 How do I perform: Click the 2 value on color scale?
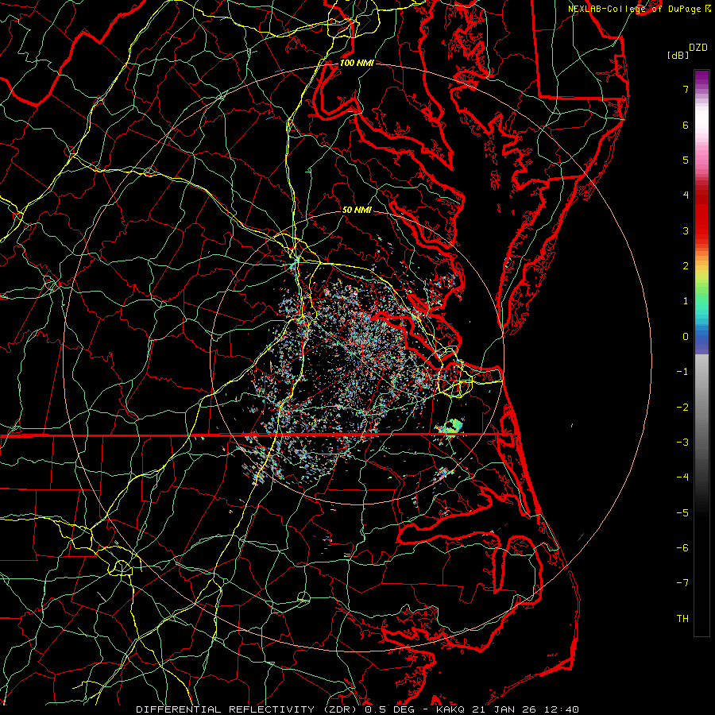686,266
